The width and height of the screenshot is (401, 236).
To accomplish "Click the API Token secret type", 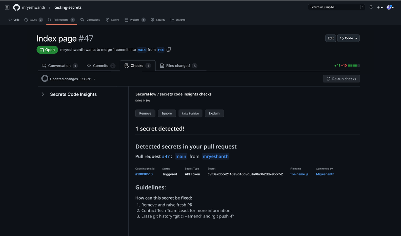I will point(192,174).
